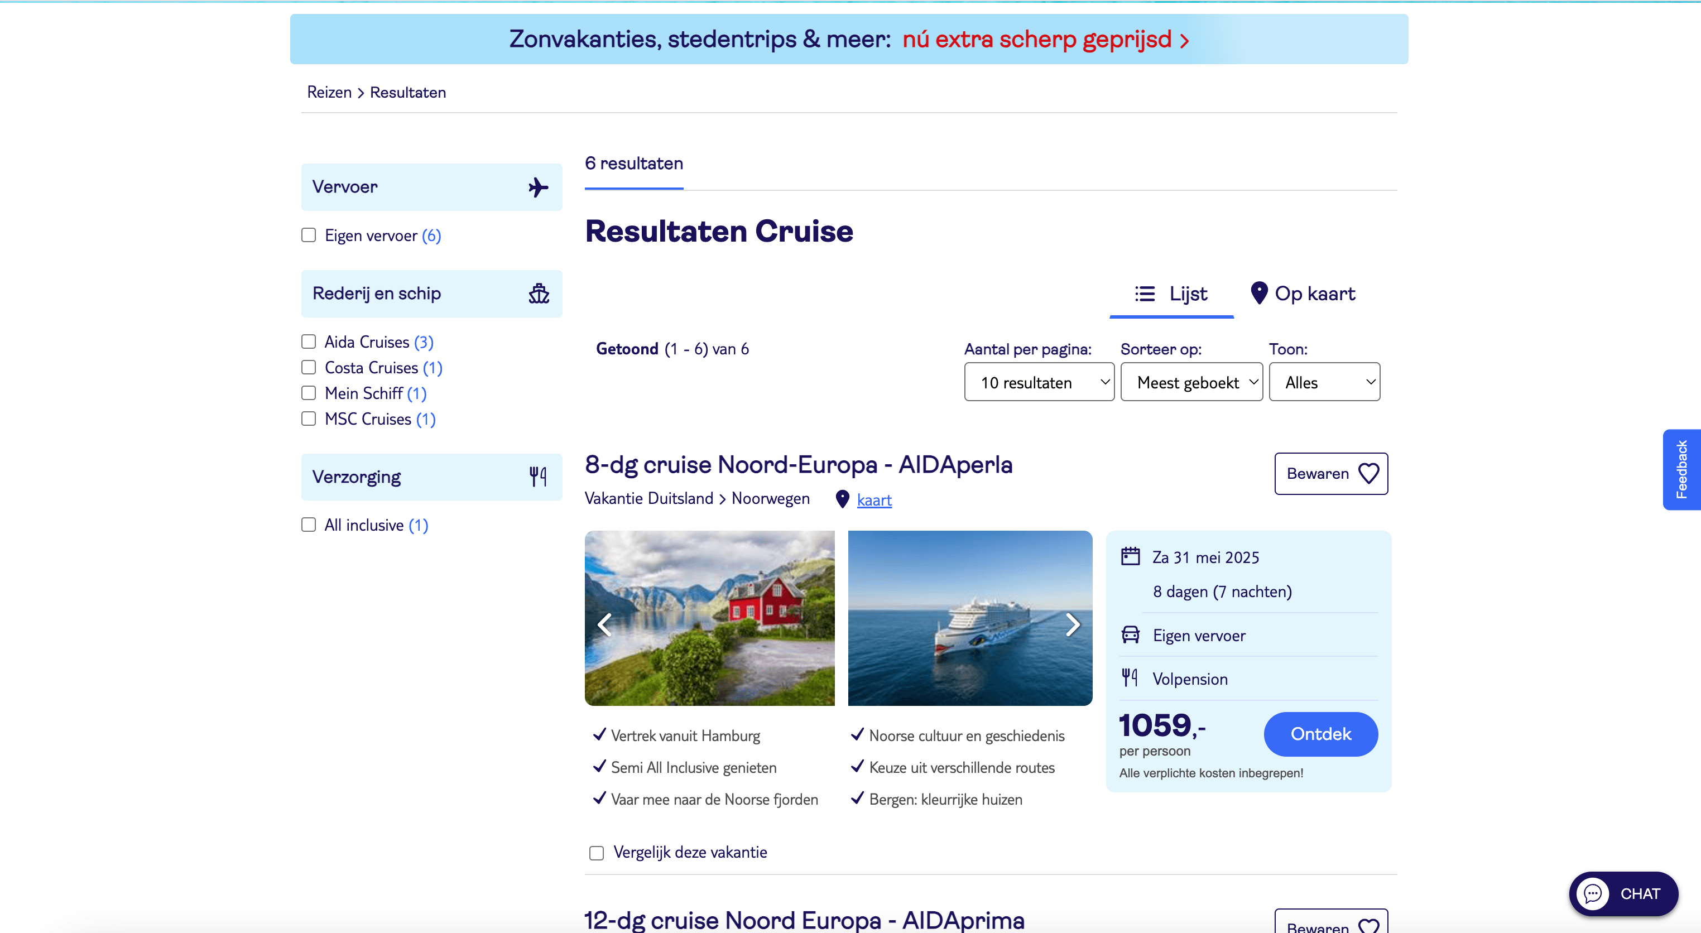Open the chat bubble icon
Image resolution: width=1701 pixels, height=933 pixels.
1593,893
